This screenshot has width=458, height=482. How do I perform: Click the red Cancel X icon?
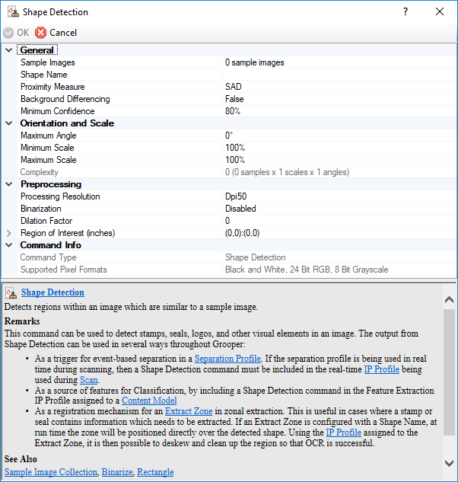(41, 33)
